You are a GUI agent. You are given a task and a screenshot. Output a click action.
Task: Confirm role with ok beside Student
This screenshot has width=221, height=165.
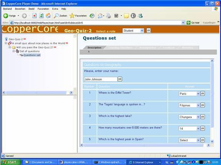pos(148,30)
